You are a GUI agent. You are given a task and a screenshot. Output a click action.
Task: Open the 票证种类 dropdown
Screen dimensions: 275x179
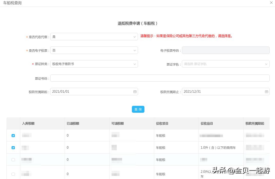point(94,64)
